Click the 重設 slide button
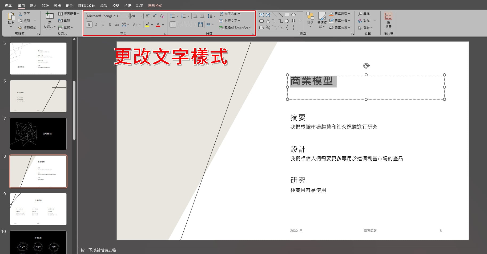 (x=64, y=21)
